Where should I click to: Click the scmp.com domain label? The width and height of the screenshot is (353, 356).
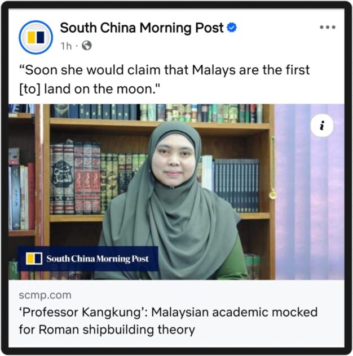[x=45, y=295]
